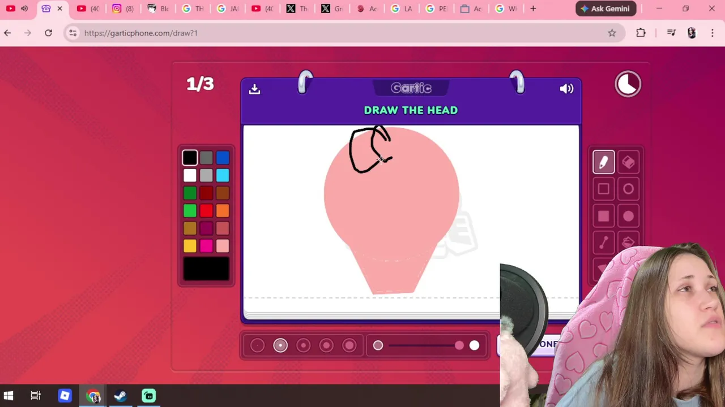
Task: Pick the yellow color swatch
Action: point(190,245)
